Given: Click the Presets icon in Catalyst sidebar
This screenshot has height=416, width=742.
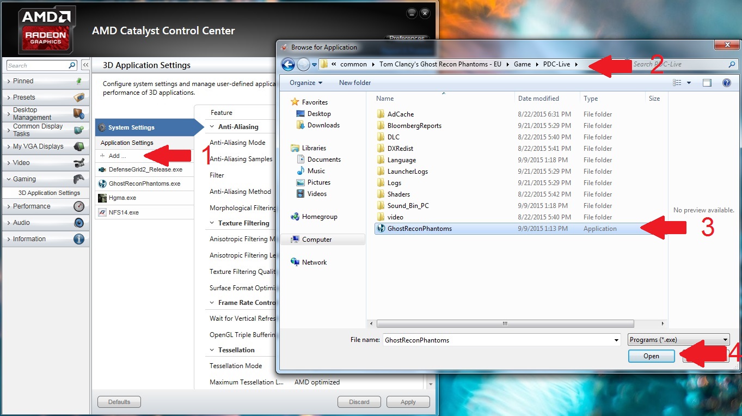Looking at the screenshot, I should pos(79,97).
